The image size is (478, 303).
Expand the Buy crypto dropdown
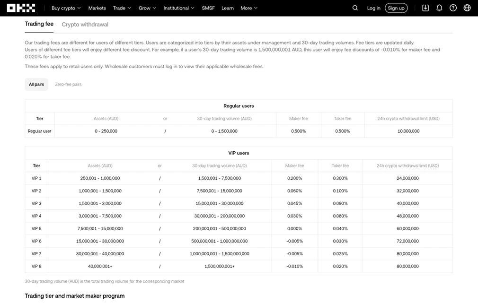click(x=66, y=8)
